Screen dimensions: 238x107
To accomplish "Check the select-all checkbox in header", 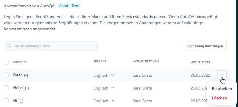I will click(6, 62).
